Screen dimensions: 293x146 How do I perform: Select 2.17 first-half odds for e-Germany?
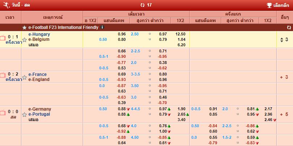tap(268, 109)
